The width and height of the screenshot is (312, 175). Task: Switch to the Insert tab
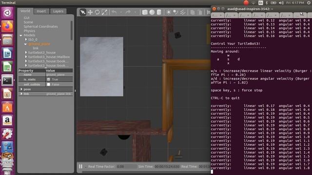(41, 11)
